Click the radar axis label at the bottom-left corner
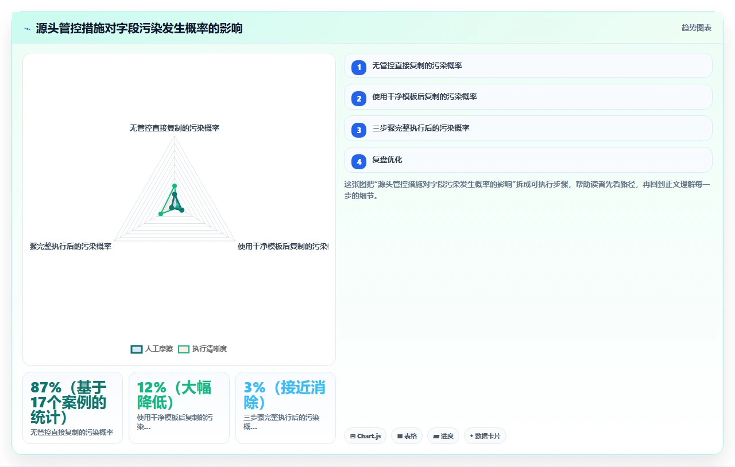The image size is (735, 467). pyautogui.click(x=70, y=246)
